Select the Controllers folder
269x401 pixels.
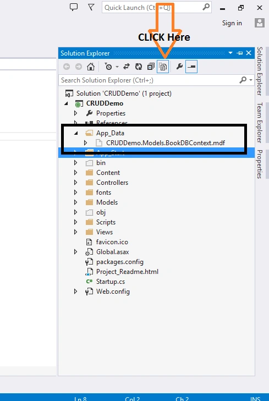pos(112,183)
